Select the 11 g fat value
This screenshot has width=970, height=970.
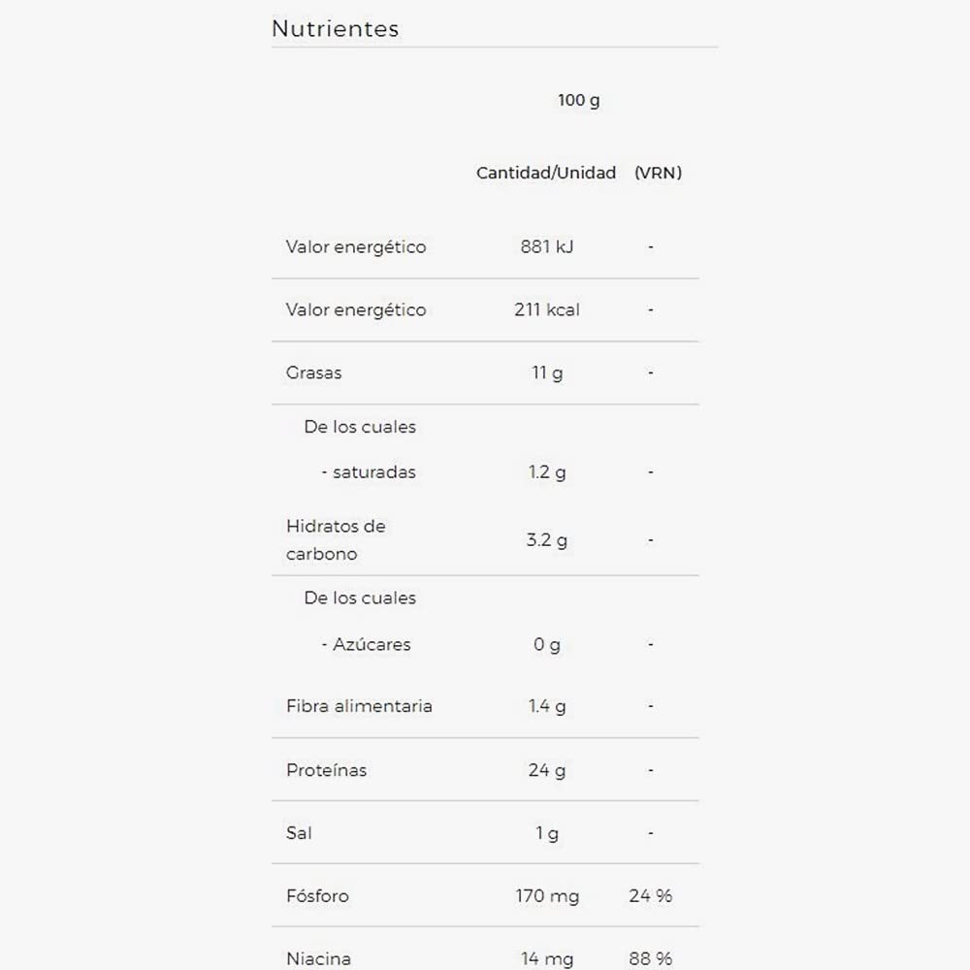point(547,373)
